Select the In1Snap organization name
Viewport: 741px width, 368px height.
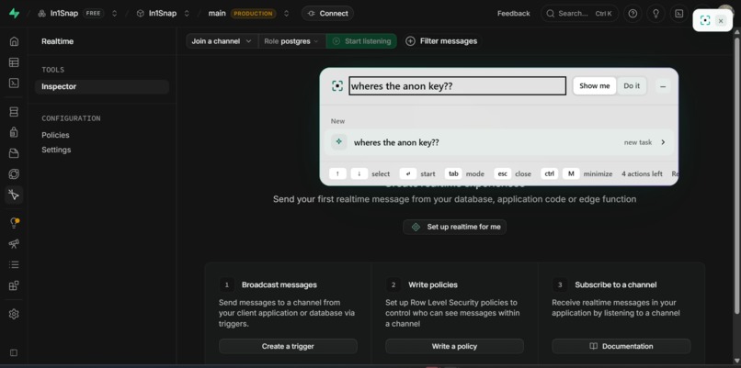coord(64,13)
